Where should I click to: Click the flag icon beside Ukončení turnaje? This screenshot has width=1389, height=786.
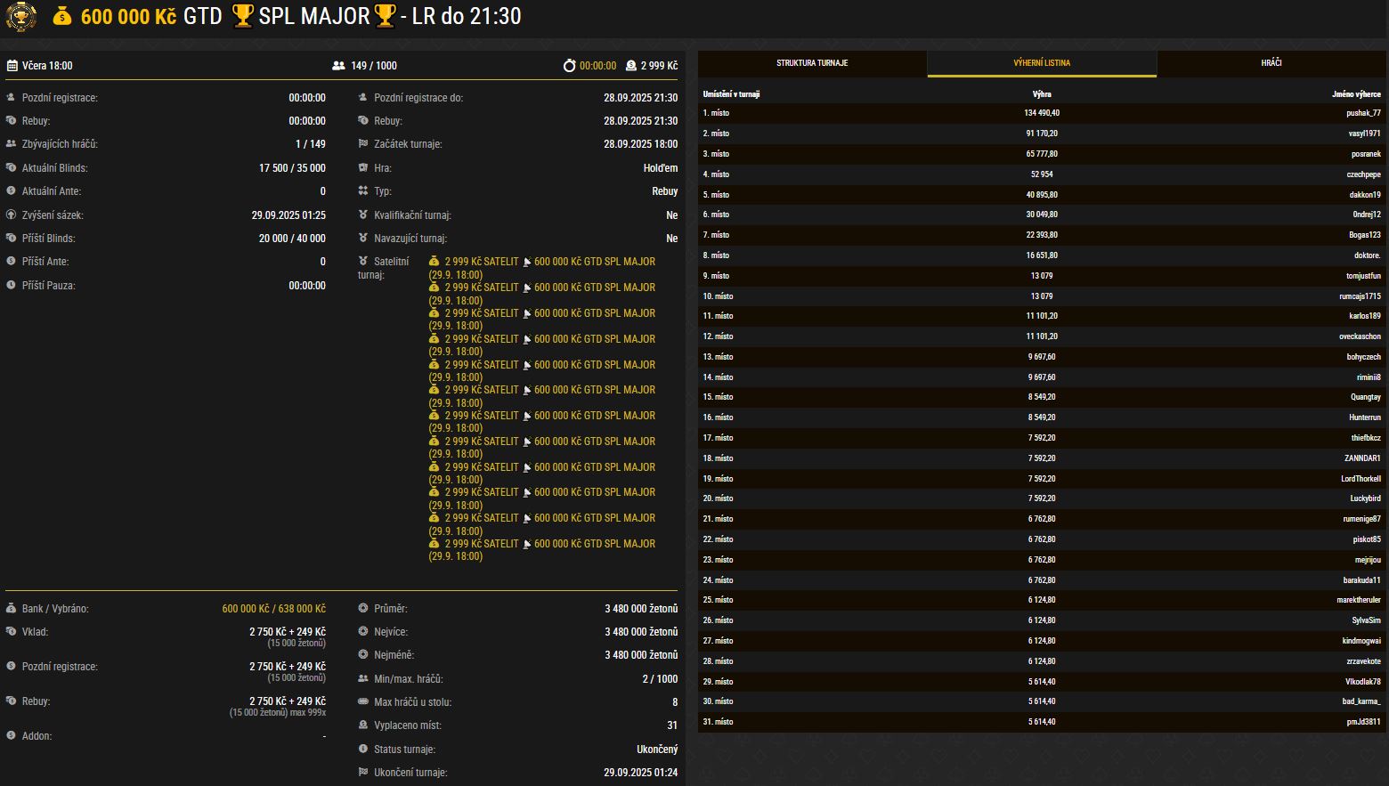tap(363, 773)
